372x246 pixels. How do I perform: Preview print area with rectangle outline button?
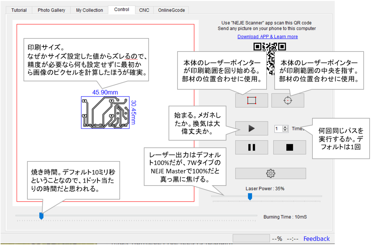251,100
